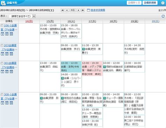Check the 203会議室 checkbox
The width and height of the screenshot is (166, 128).
coord(2,45)
